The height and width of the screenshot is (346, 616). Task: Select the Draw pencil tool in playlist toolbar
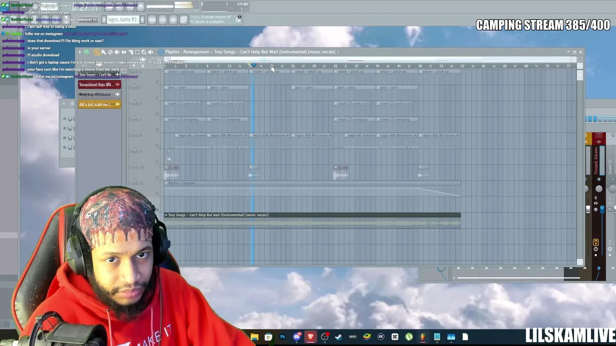[x=97, y=52]
